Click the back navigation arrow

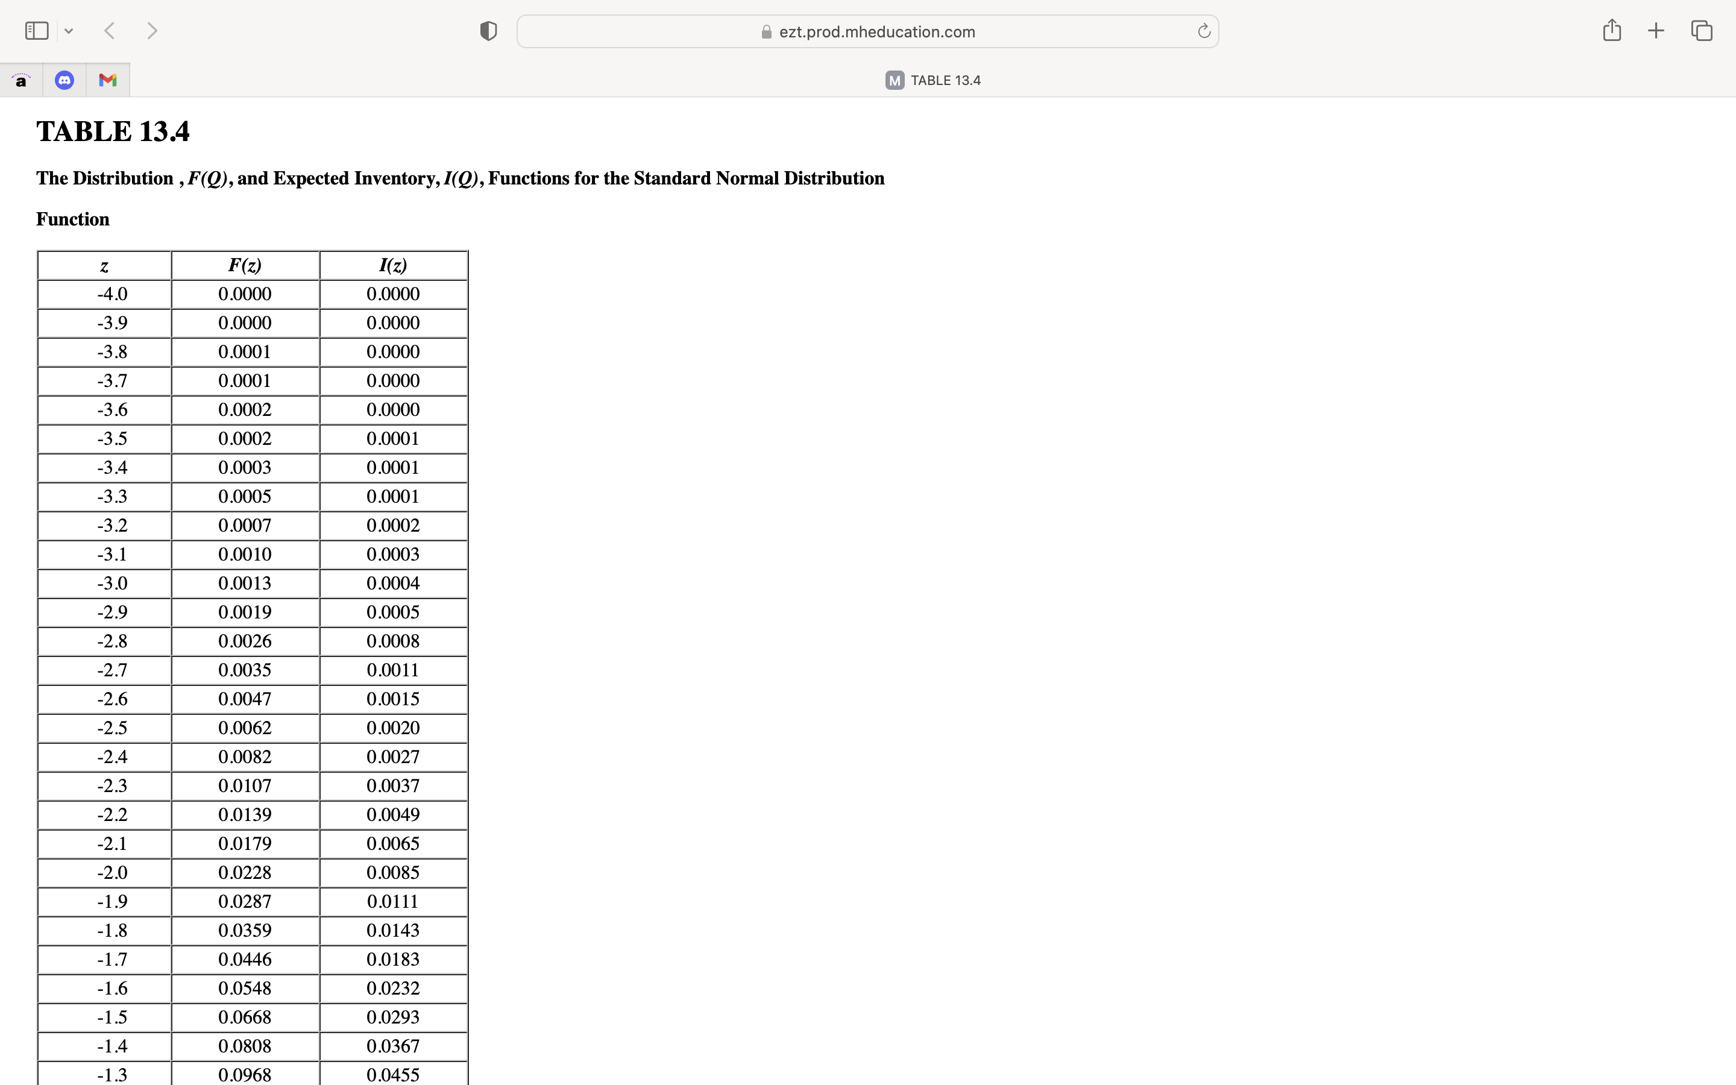110,30
